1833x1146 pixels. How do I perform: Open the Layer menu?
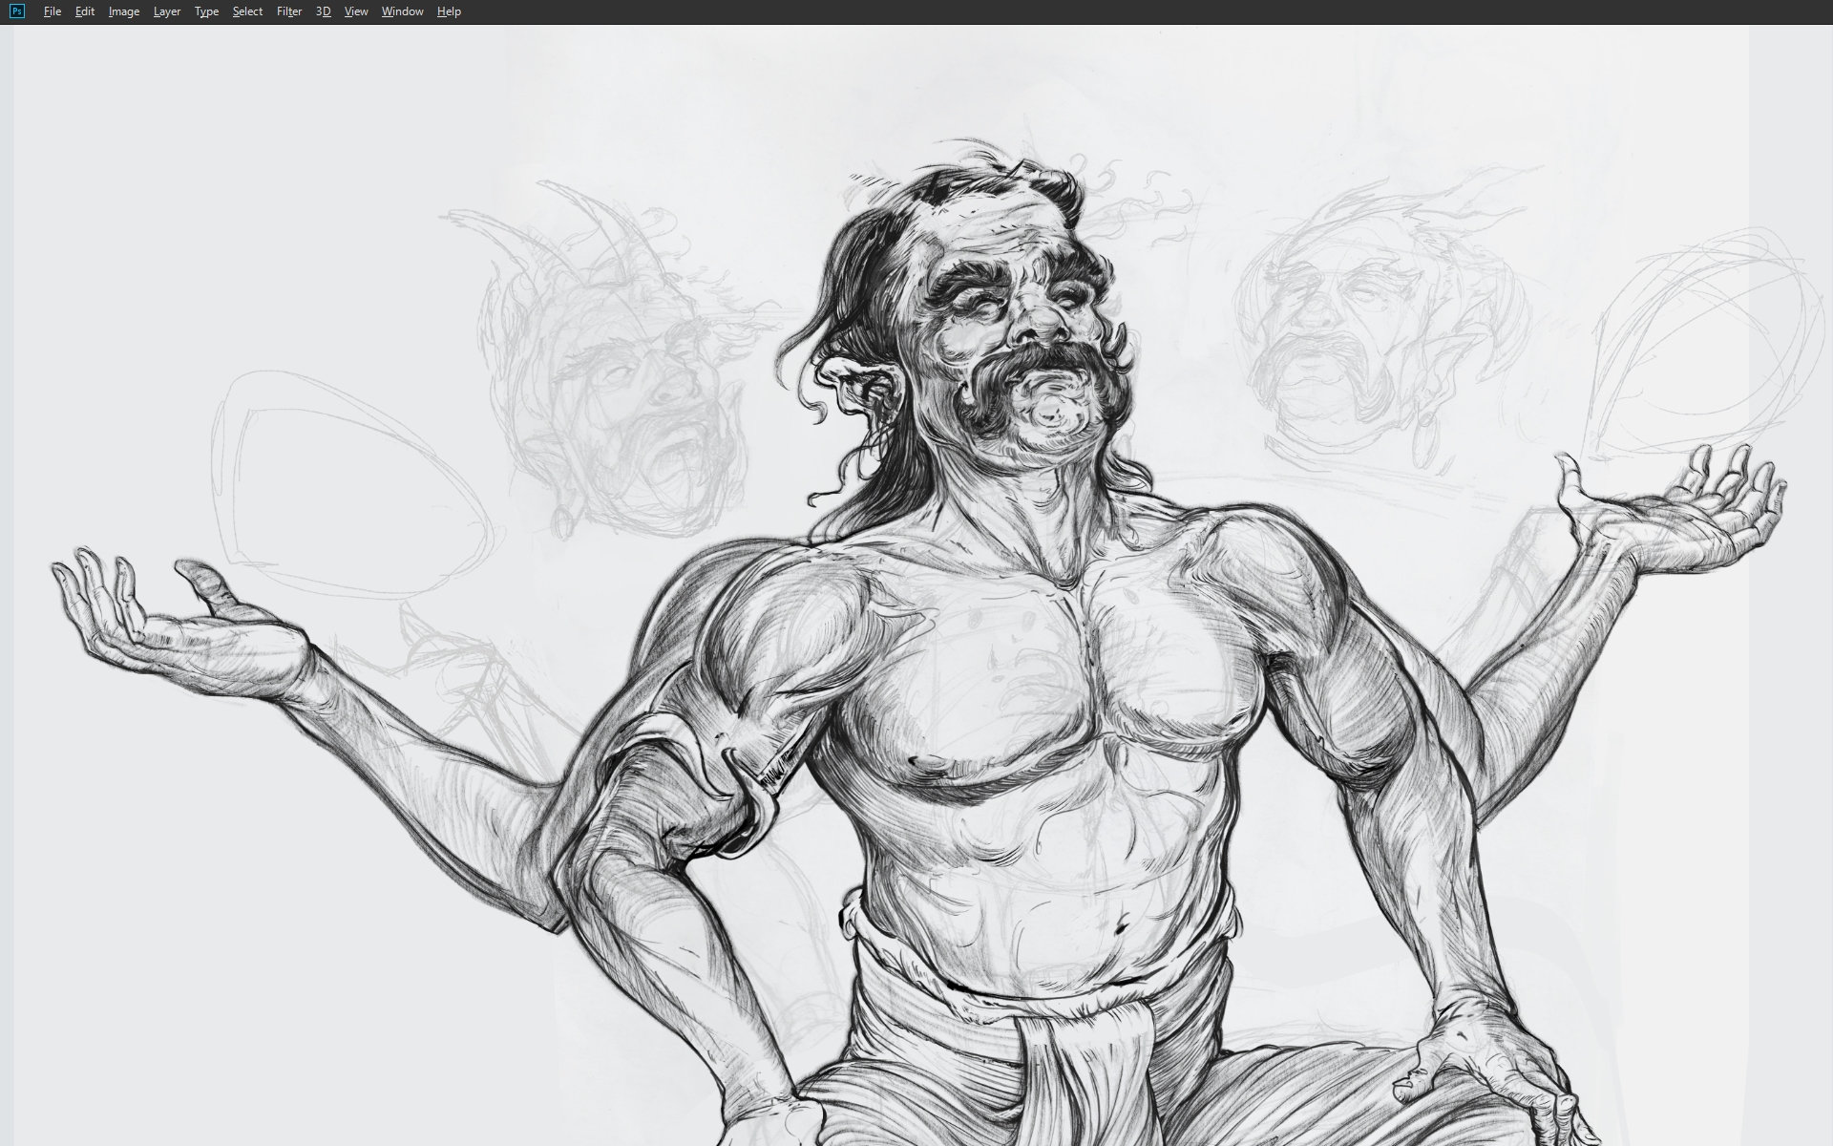[167, 11]
